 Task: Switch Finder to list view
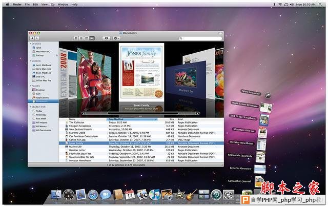coord(81,38)
